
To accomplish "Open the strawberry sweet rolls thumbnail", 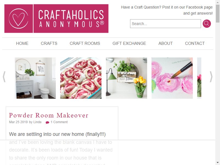I will point(81,78).
